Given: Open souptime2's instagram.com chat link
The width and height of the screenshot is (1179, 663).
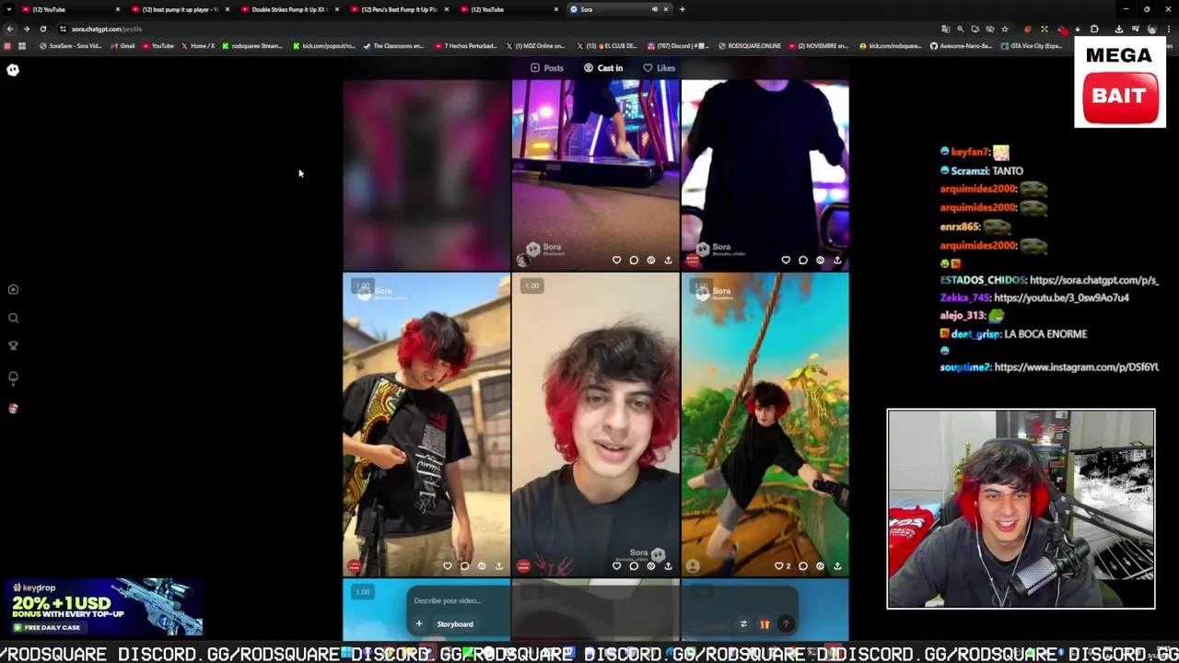Looking at the screenshot, I should [x=1077, y=366].
